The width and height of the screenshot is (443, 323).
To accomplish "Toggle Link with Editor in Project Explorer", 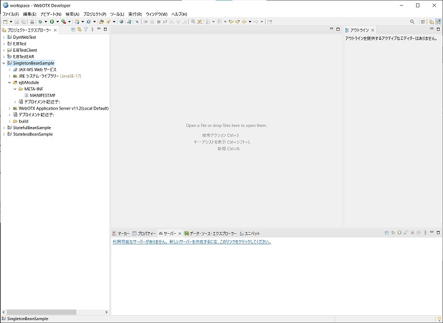I will [x=79, y=29].
